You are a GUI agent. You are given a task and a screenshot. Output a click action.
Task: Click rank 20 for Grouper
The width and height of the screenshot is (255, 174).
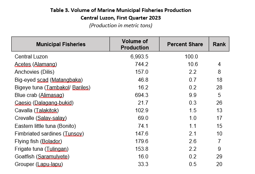coord(219,164)
